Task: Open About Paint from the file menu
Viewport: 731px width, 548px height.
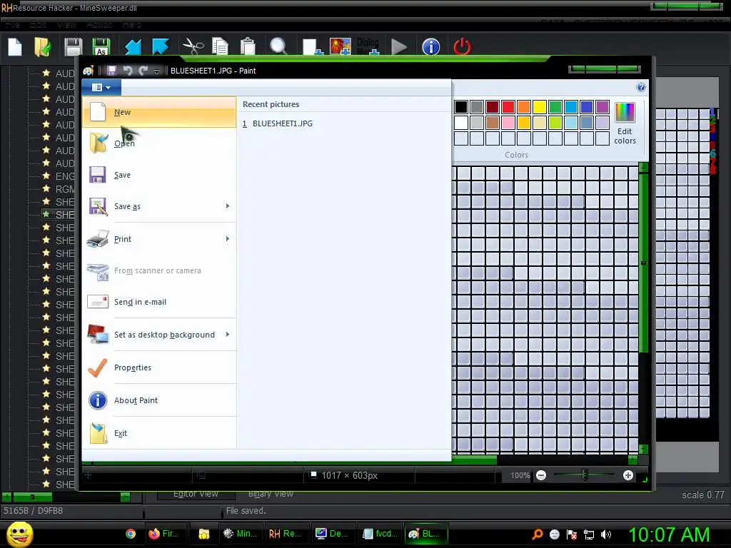Action: pyautogui.click(x=159, y=400)
